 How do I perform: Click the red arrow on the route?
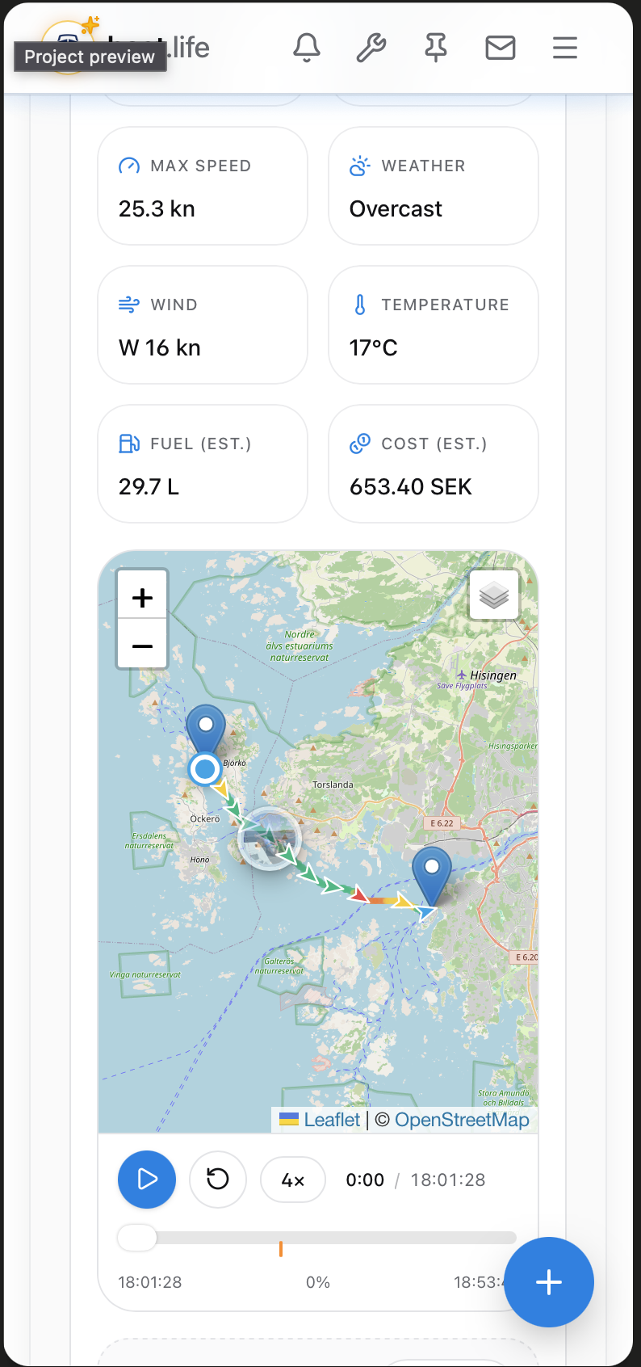pyautogui.click(x=359, y=894)
